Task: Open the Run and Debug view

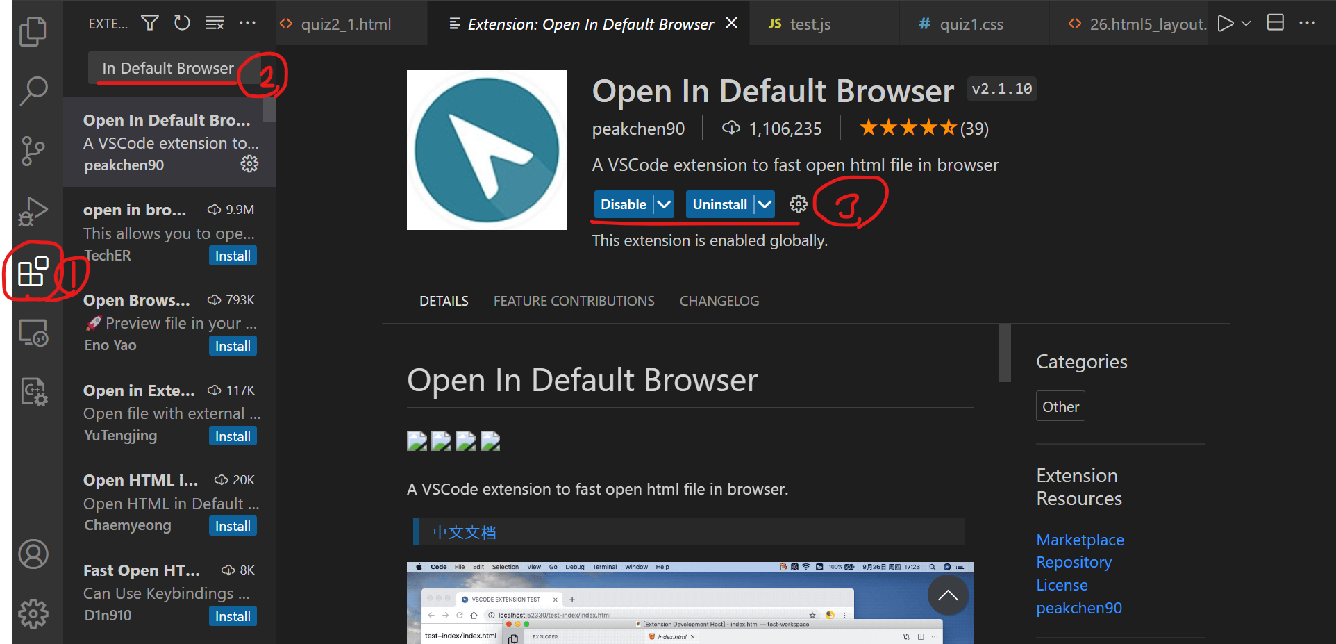Action: point(33,211)
